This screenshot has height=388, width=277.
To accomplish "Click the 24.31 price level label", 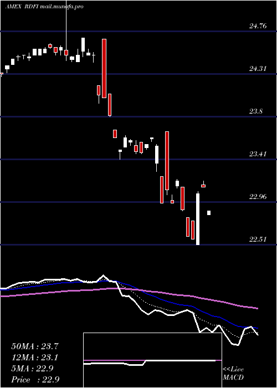I will pos(258,69).
